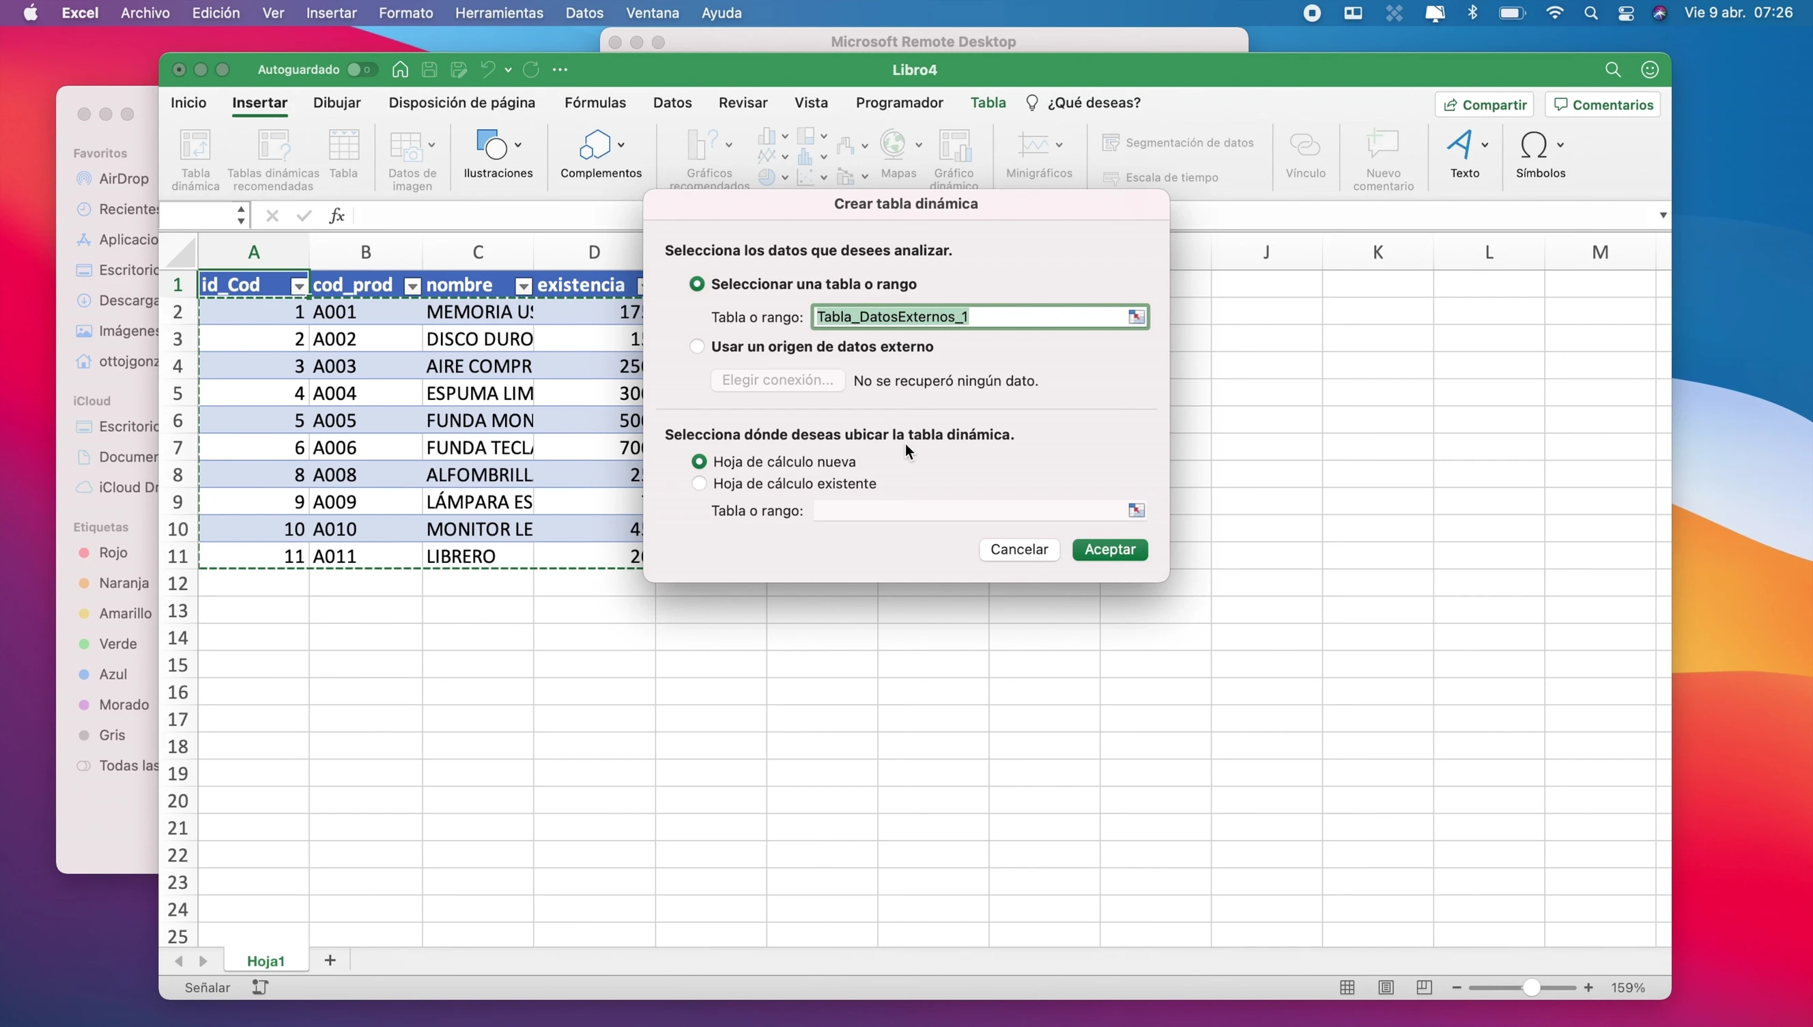Click the Tabla dinámica ribbon icon
Screen dimensions: 1813x1027
coord(195,145)
